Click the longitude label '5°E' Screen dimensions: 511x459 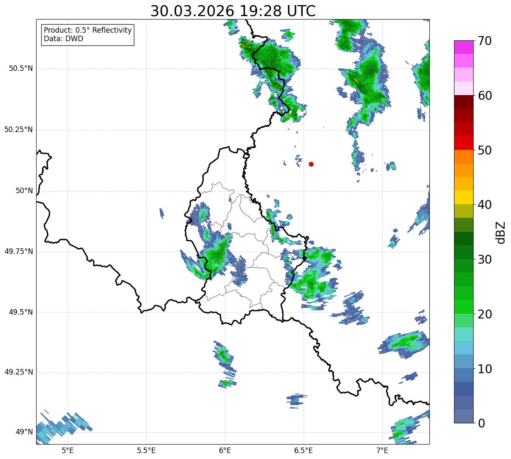[x=68, y=450]
